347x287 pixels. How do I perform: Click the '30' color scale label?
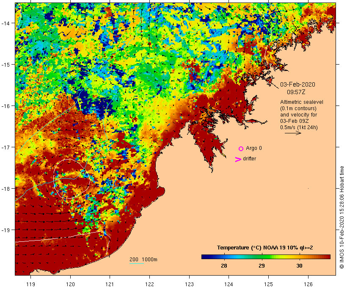[299, 265]
